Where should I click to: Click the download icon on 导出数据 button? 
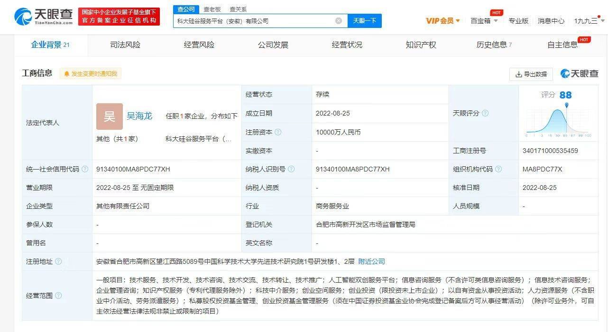tap(518, 74)
